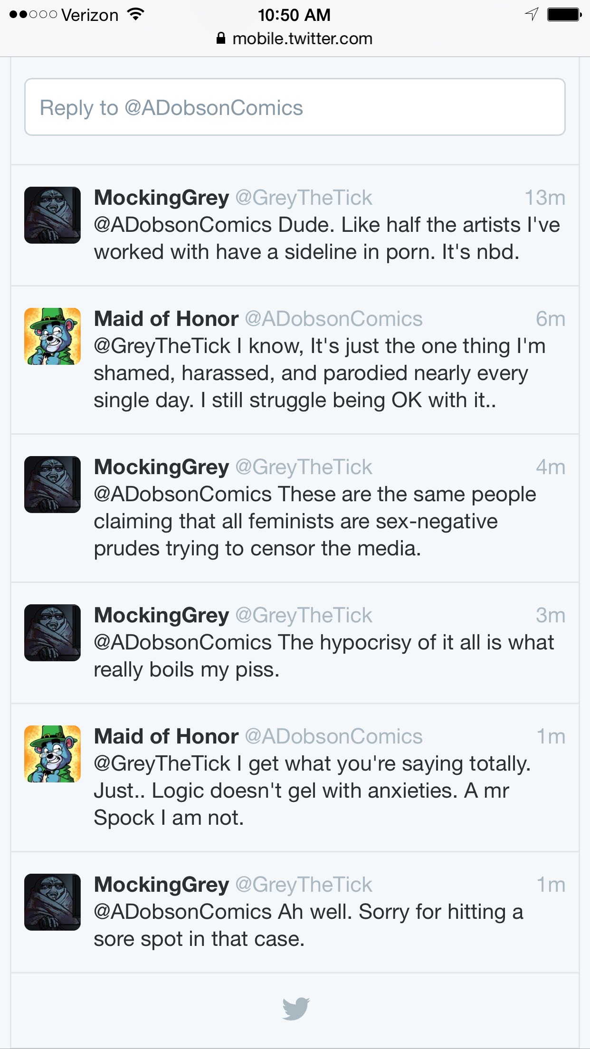Tap the mobile.twitter.com address bar
The height and width of the screenshot is (1049, 590).
295,38
